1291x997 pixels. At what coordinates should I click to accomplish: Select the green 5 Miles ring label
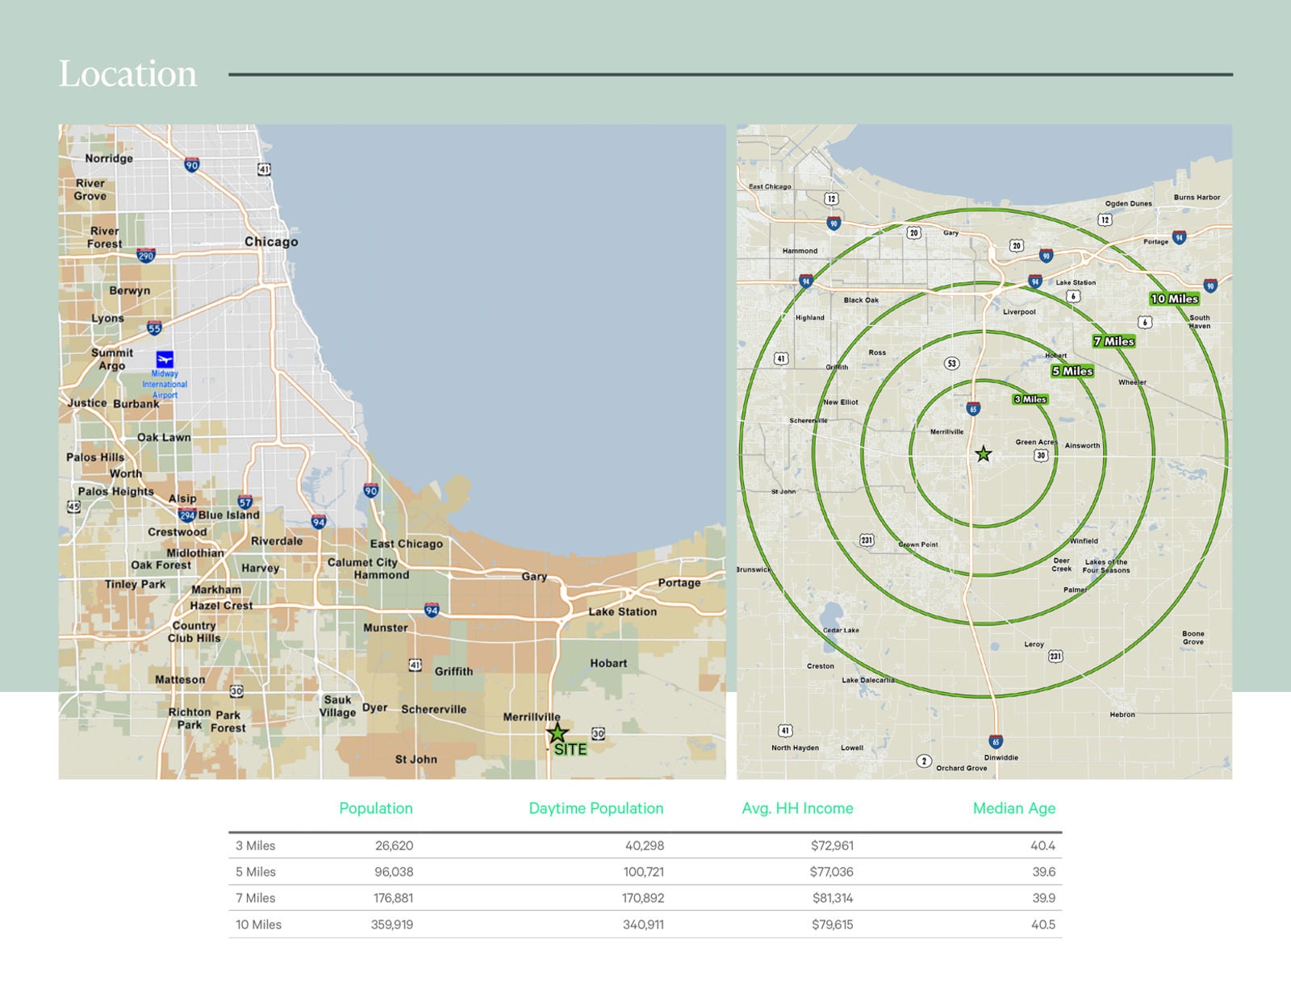1072,371
